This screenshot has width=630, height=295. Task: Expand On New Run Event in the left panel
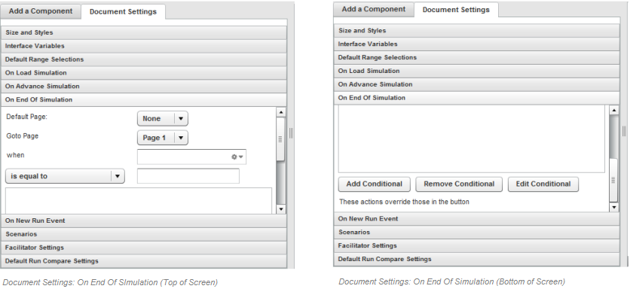(143, 220)
